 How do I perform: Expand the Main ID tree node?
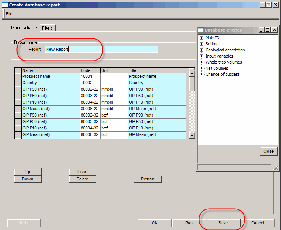pyautogui.click(x=201, y=38)
